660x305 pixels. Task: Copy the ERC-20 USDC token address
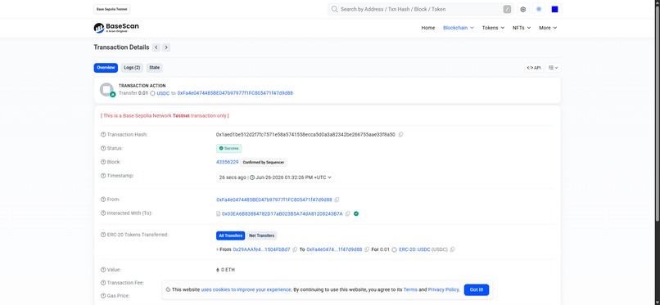tap(453, 249)
